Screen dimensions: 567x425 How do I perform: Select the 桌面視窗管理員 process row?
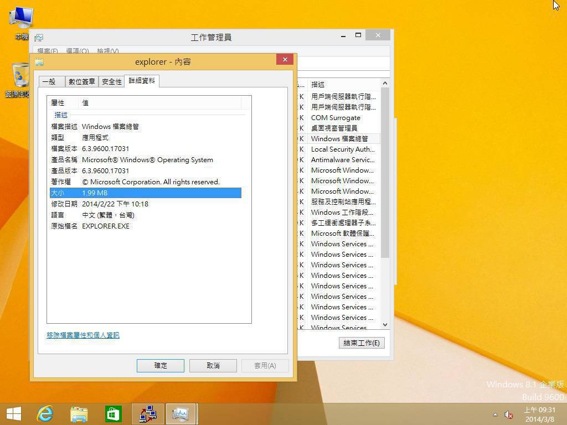(339, 128)
